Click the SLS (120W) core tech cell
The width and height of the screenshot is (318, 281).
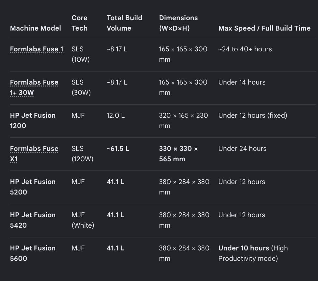(82, 154)
